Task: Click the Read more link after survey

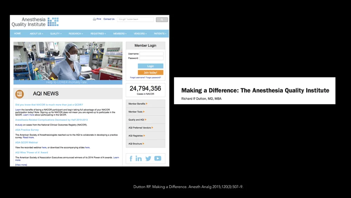Action: tap(28, 138)
